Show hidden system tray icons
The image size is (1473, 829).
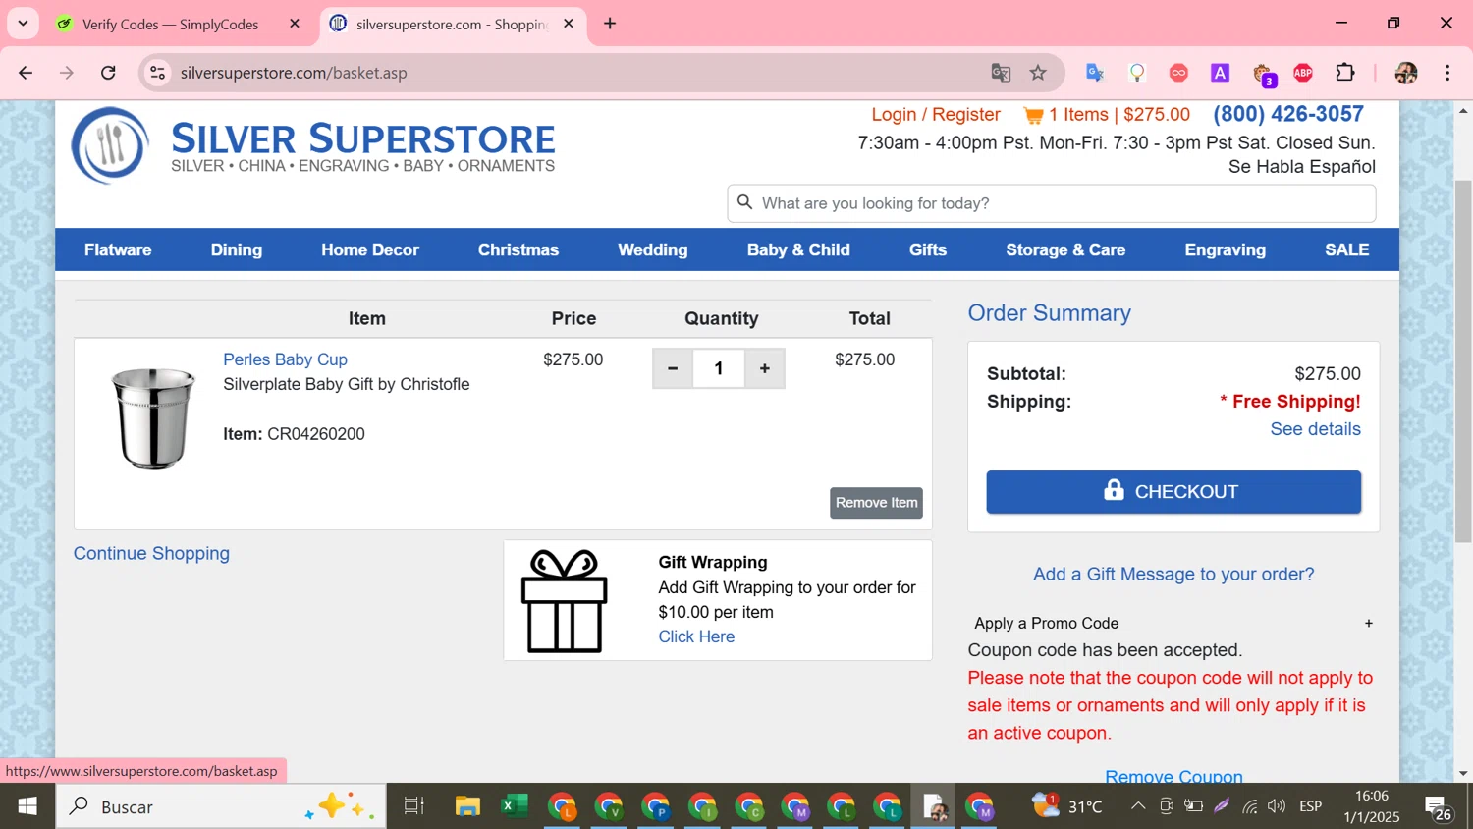1137,806
